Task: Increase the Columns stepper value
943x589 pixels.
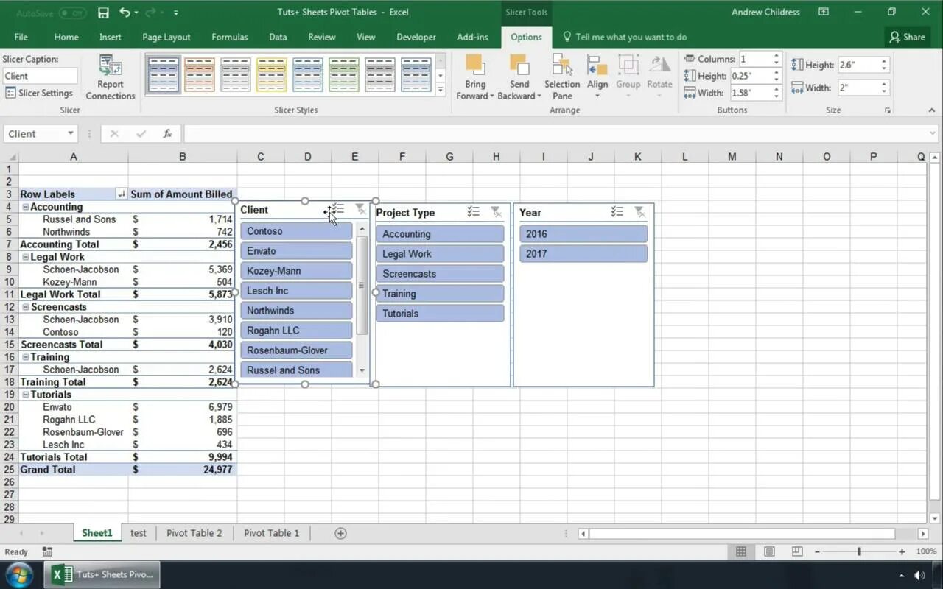Action: tap(777, 56)
